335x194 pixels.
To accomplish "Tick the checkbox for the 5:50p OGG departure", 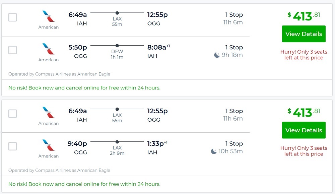I will 12,50.
